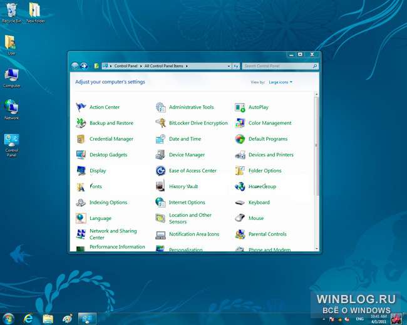Click the taskbar clock and date

click(378, 319)
